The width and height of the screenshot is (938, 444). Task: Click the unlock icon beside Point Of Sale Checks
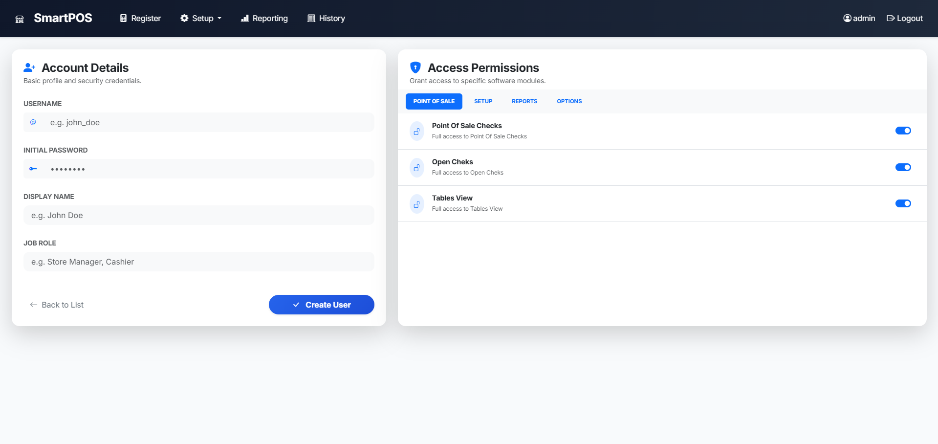point(416,131)
